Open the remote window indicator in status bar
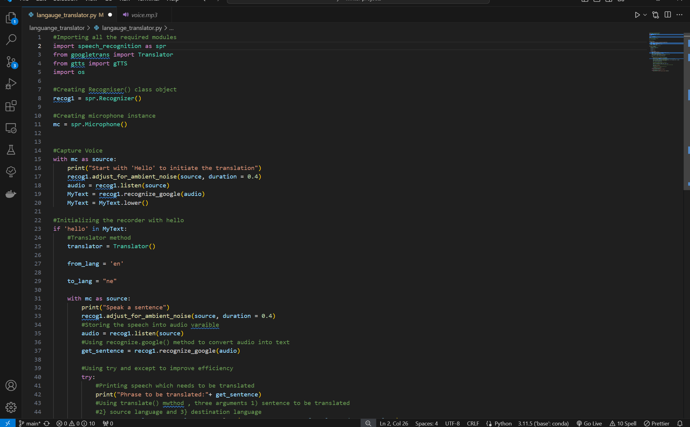Viewport: 690px width, 427px height. coord(8,423)
